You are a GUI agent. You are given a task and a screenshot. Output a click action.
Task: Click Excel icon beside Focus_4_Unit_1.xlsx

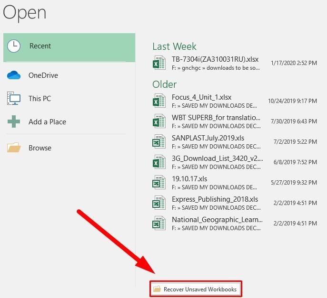(x=159, y=101)
